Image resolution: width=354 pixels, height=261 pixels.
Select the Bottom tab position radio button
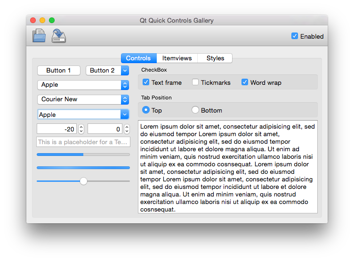(195, 110)
